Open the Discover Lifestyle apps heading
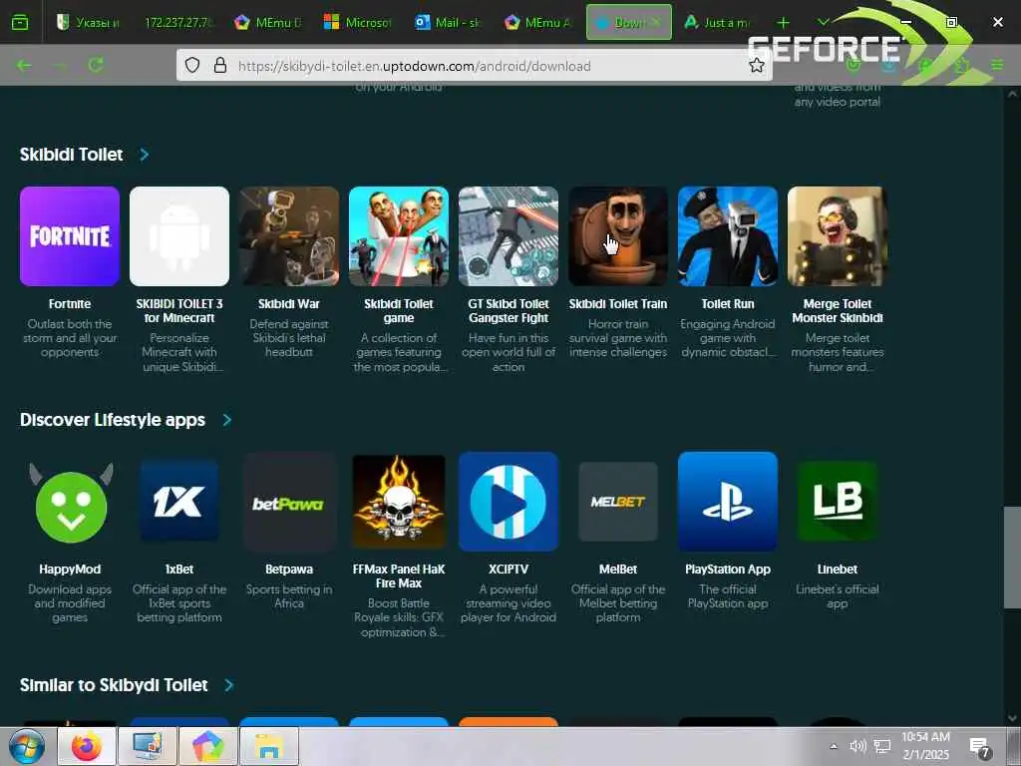Screen dimensions: 1021x766 coord(113,420)
